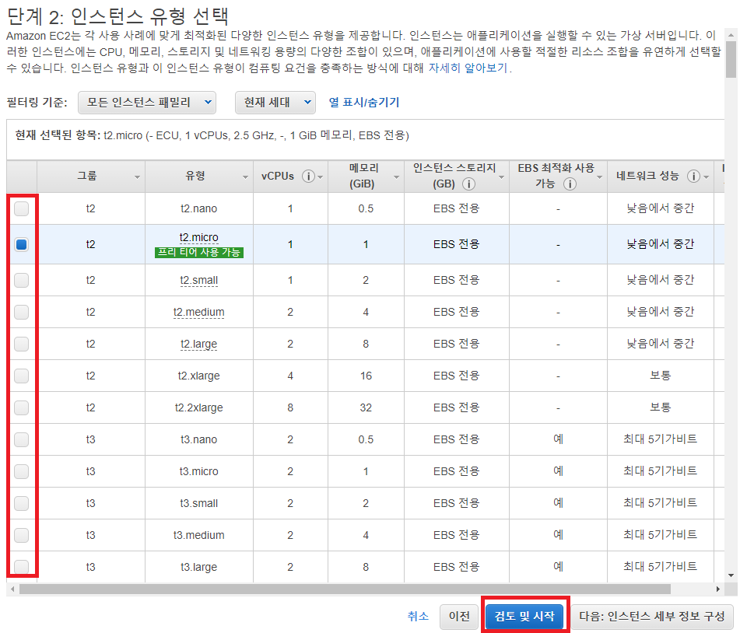Click the t2.xlarge type name
Viewport: 740px width, 633px height.
pos(198,376)
